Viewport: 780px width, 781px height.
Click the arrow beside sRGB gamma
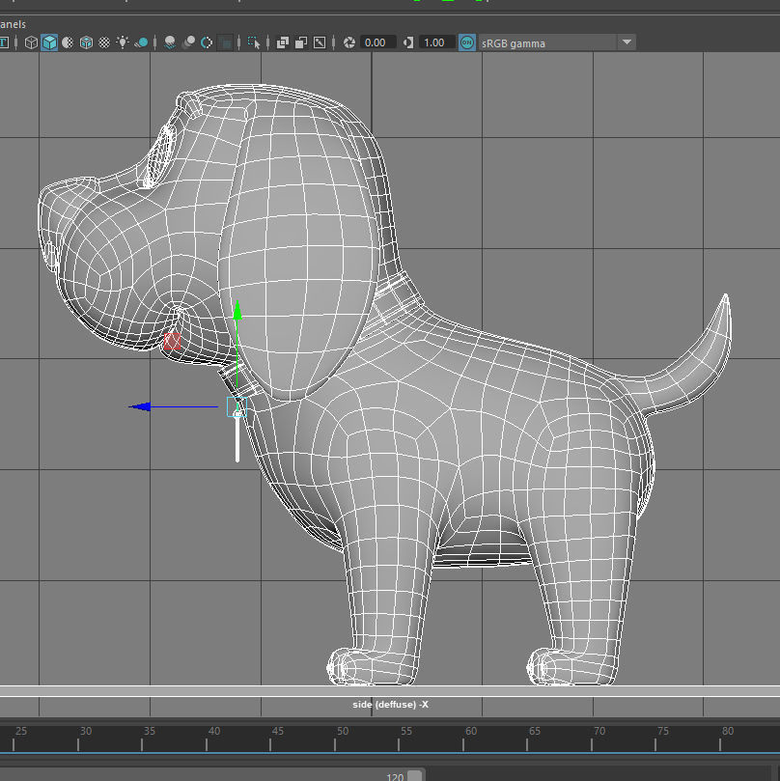click(627, 42)
